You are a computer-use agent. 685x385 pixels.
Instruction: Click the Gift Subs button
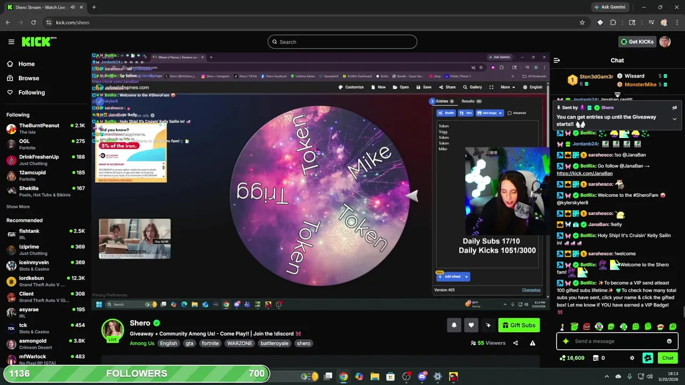point(519,325)
